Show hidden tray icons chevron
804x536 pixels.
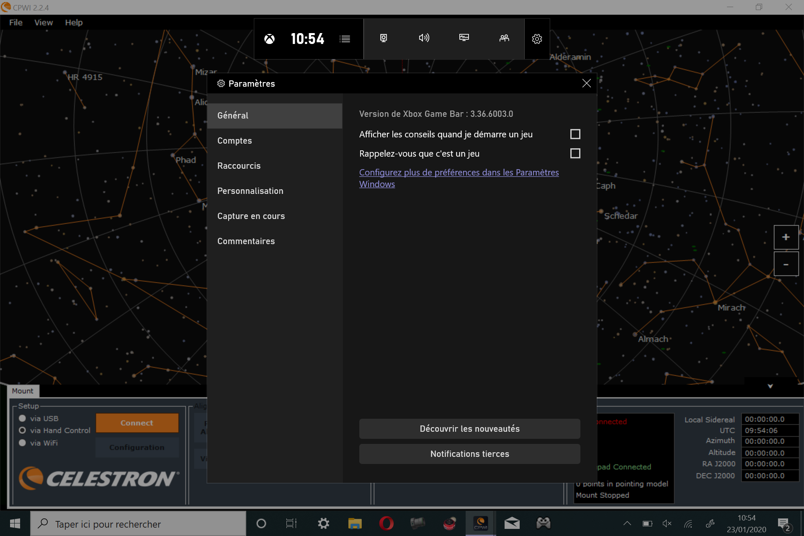pyautogui.click(x=627, y=523)
